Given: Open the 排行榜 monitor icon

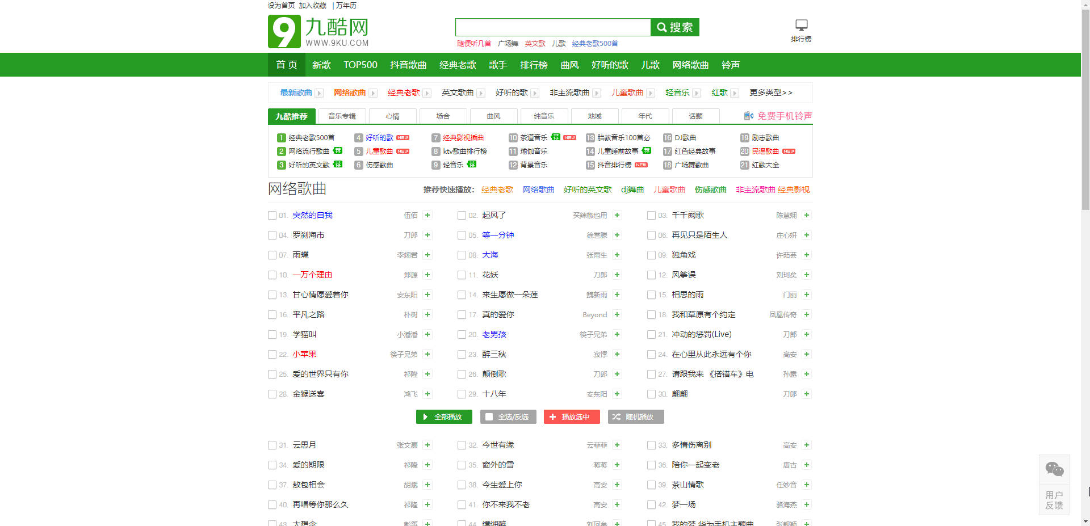Looking at the screenshot, I should (801, 26).
